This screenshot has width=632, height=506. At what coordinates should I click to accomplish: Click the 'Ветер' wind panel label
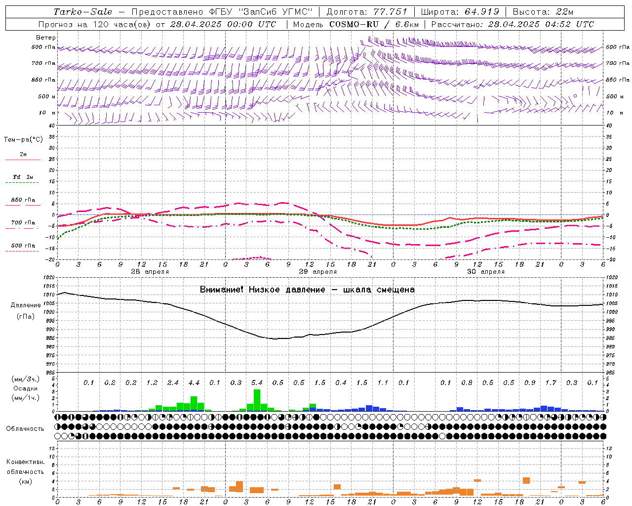click(x=46, y=38)
